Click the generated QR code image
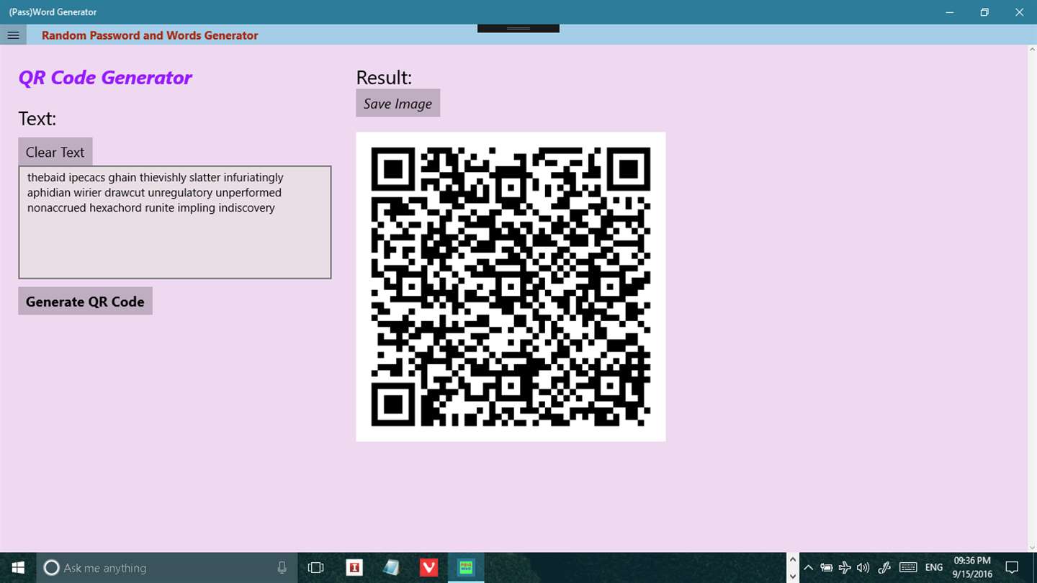This screenshot has height=583, width=1037. [x=511, y=286]
